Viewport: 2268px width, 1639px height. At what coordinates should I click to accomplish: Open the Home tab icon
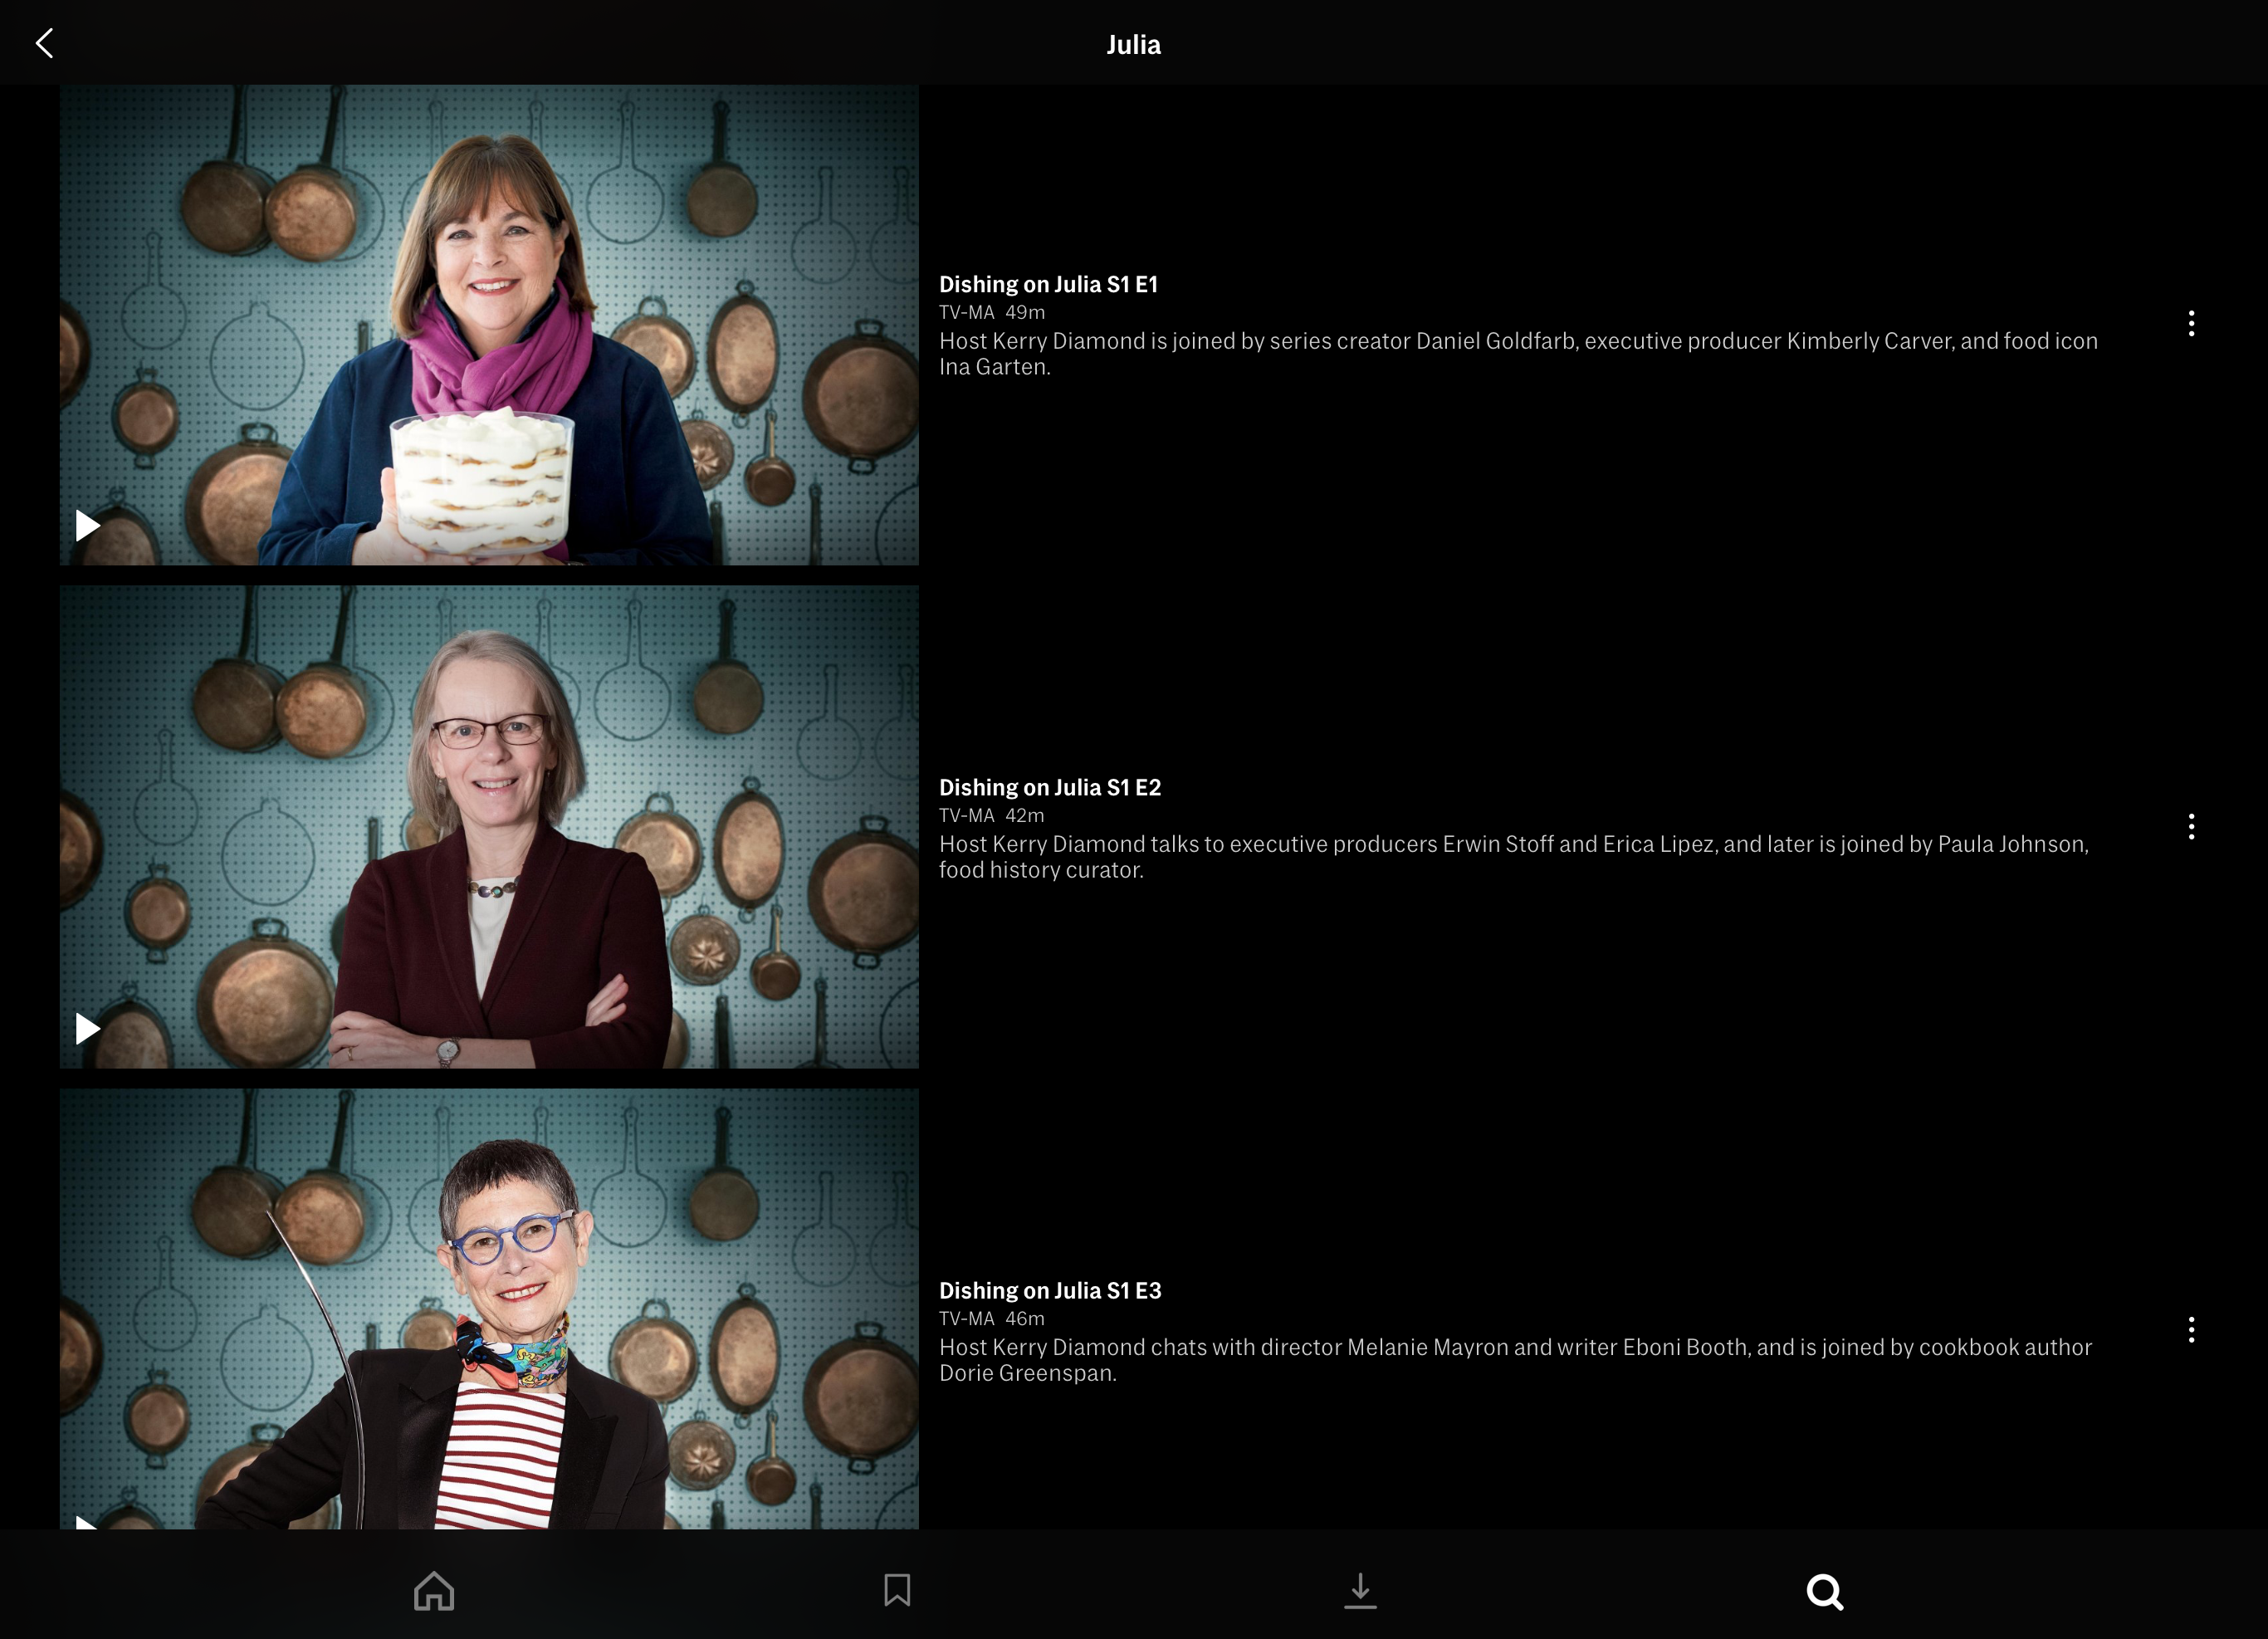point(434,1590)
